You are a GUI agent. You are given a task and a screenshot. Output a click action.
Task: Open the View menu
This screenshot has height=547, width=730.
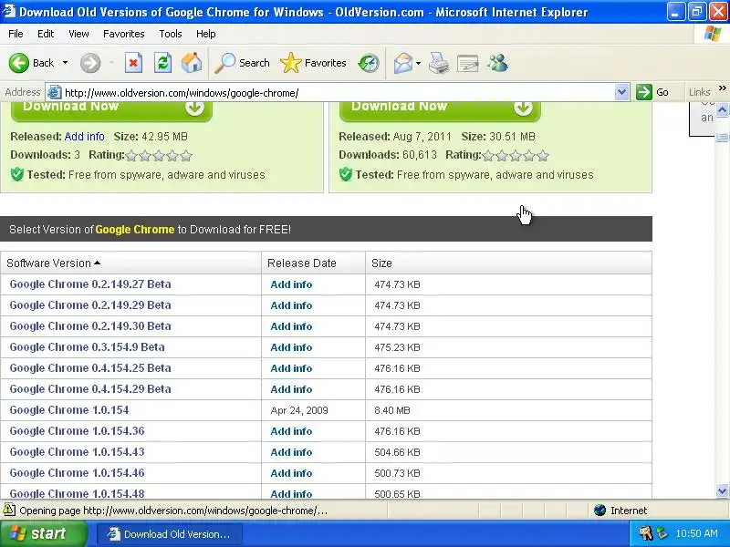pos(78,34)
